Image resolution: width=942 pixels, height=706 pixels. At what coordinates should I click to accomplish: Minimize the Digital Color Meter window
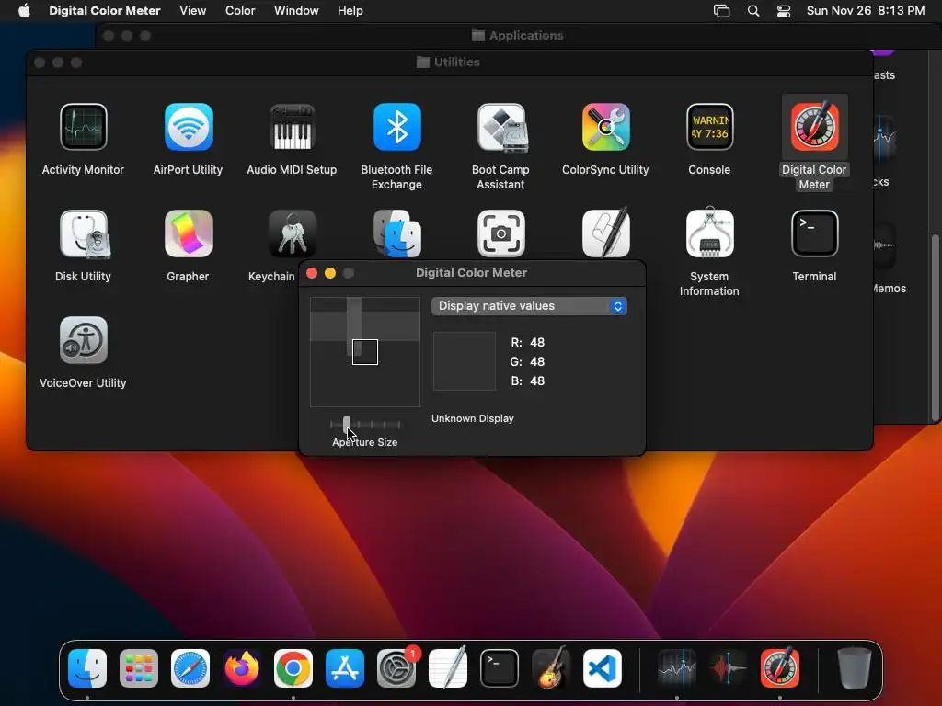pyautogui.click(x=330, y=273)
